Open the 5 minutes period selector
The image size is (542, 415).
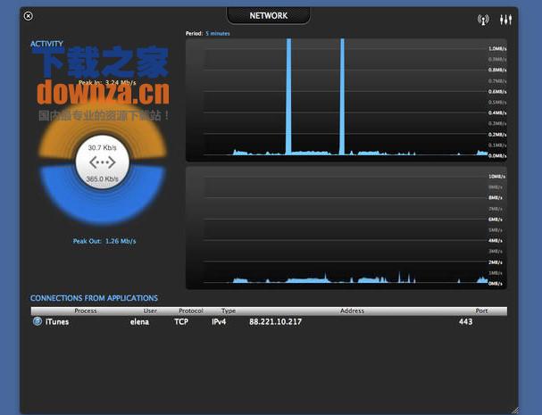[x=219, y=33]
